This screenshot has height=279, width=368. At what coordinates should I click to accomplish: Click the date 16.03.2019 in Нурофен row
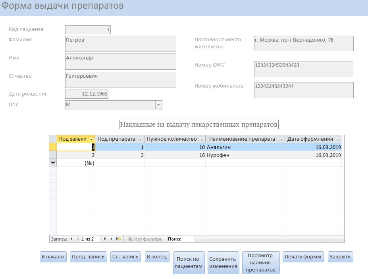[313, 155]
